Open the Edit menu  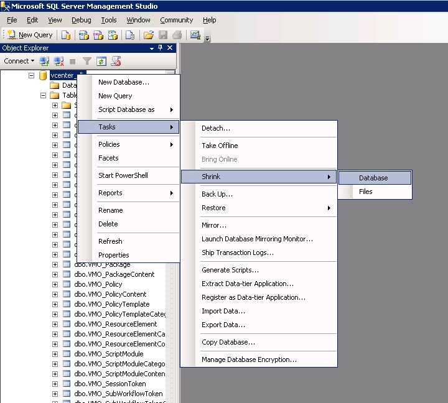[x=32, y=20]
